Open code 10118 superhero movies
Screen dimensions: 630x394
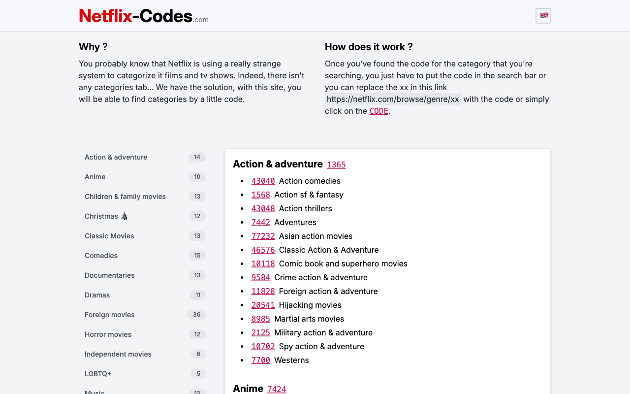coord(263,264)
